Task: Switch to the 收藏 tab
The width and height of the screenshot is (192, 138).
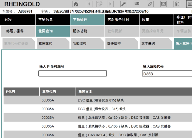Action: pos(157,20)
